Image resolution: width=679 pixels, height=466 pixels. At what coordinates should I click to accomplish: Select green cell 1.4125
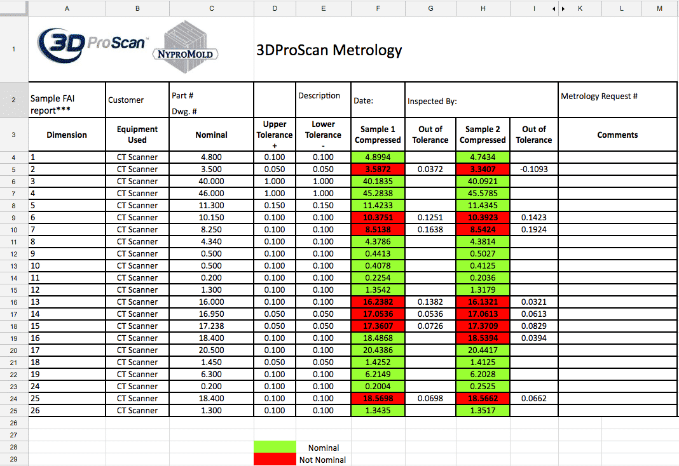pyautogui.click(x=483, y=363)
